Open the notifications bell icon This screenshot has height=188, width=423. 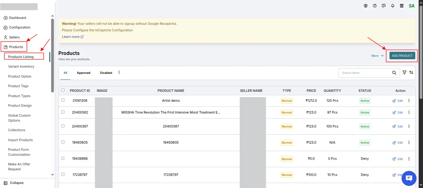click(393, 6)
